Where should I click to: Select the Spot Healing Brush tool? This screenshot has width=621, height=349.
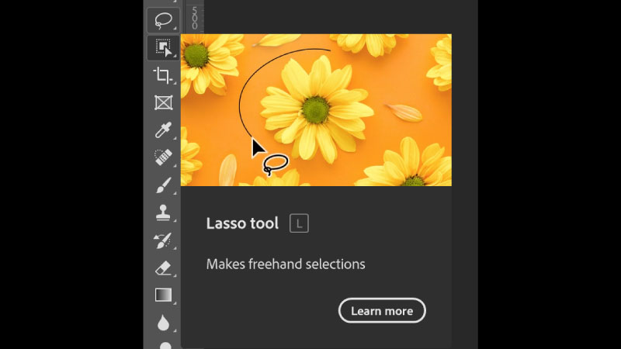[x=163, y=157]
